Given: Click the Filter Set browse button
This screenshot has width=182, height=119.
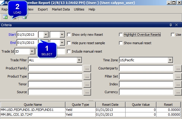Looking at the screenshot, I should (178, 77).
